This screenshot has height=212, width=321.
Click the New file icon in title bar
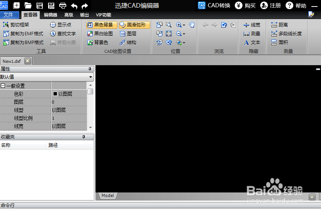tap(16, 5)
